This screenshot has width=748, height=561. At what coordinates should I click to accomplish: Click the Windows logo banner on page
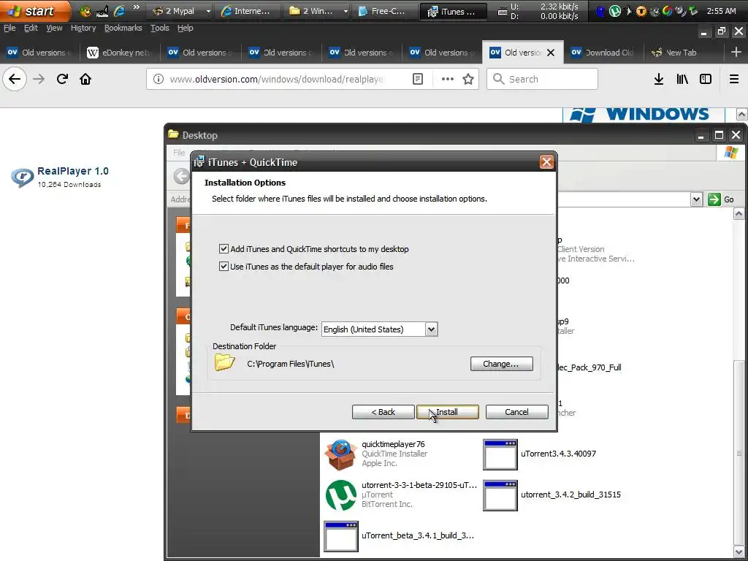(x=644, y=115)
